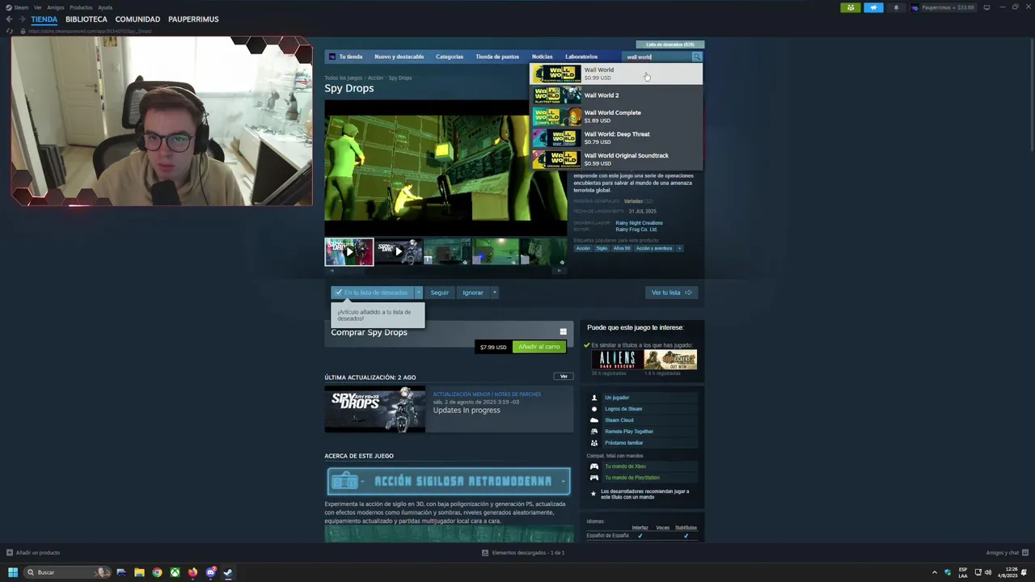This screenshot has width=1035, height=582.
Task: Click the Xbox controller icon
Action: pyautogui.click(x=594, y=466)
